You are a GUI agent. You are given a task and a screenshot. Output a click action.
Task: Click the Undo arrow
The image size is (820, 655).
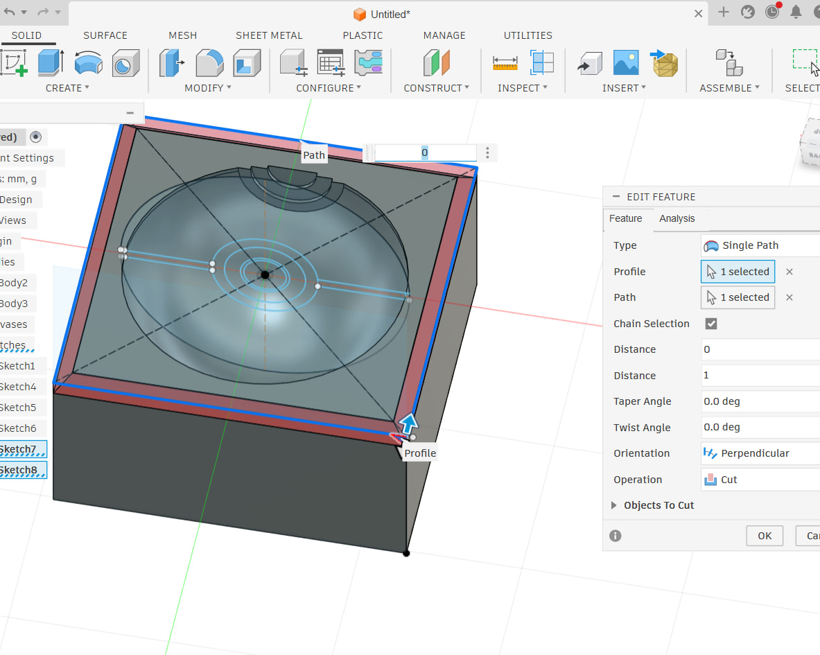coord(10,12)
